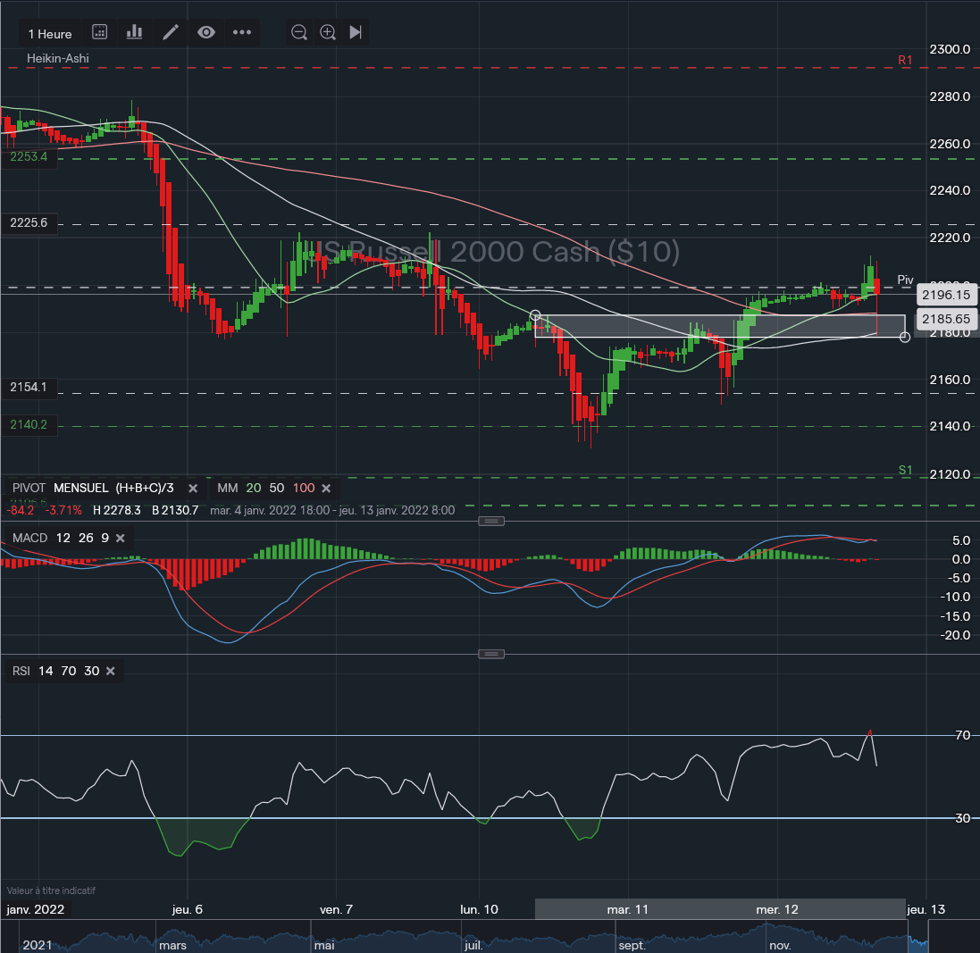Click the Heikin-Ashi chart label

click(x=57, y=58)
